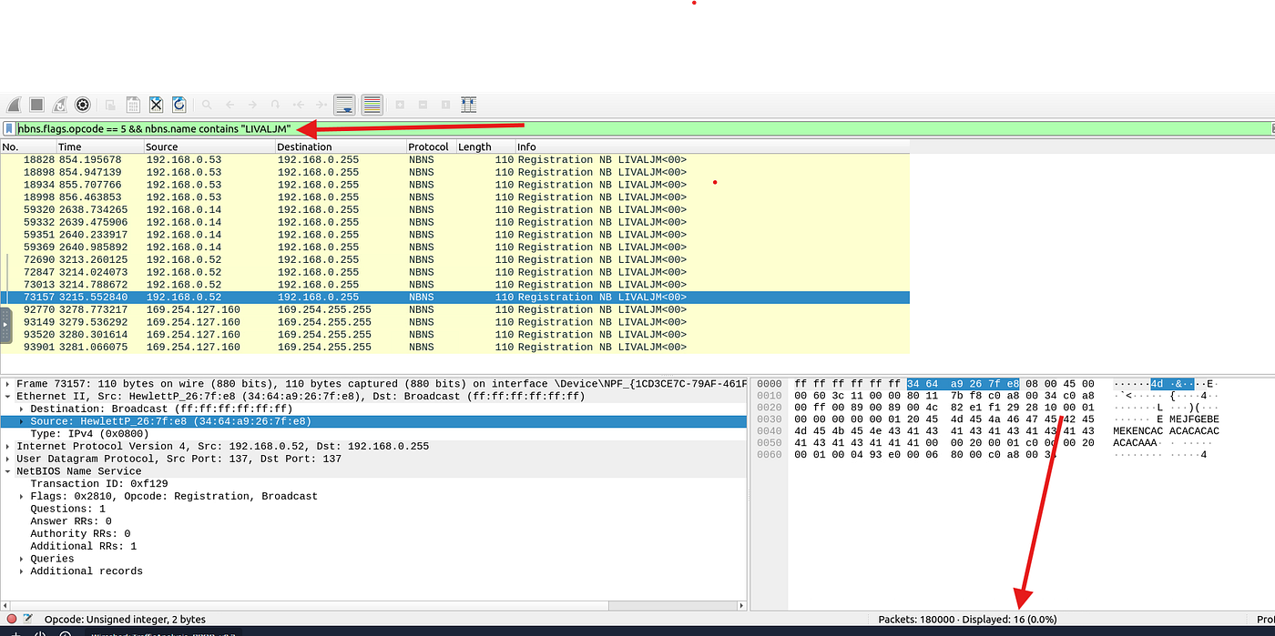1275x636 pixels.
Task: Restart the current capture
Action: click(59, 105)
